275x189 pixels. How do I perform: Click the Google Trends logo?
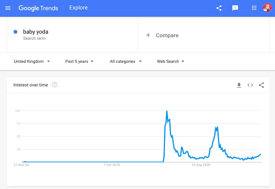point(38,8)
